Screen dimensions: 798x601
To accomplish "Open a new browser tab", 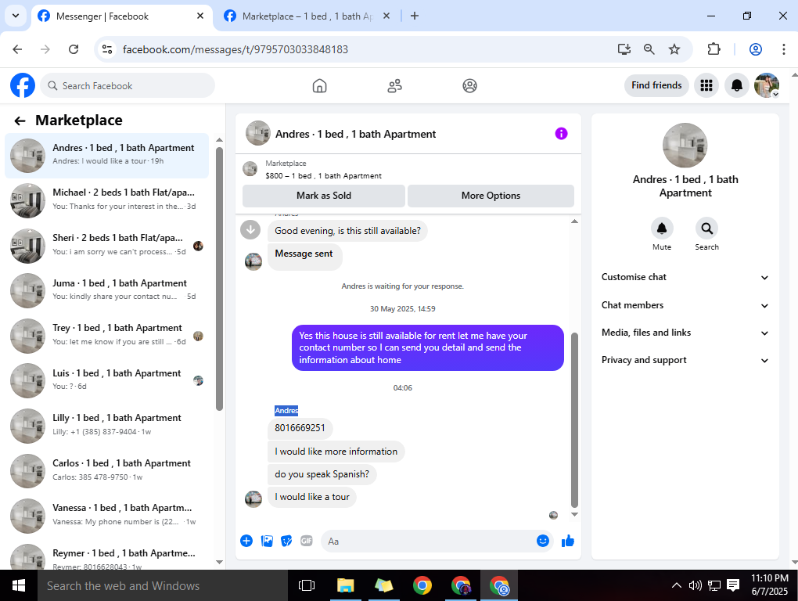I will click(415, 16).
